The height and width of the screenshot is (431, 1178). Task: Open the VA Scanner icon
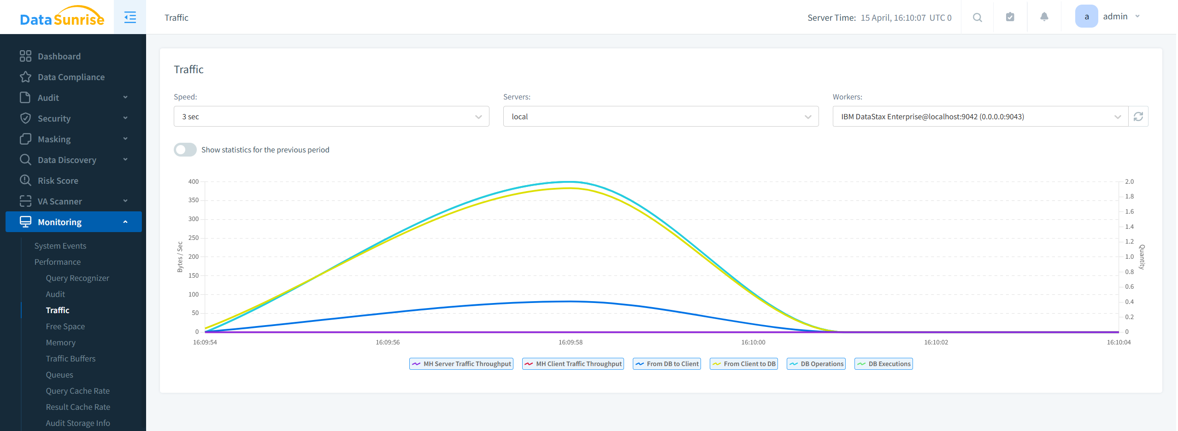(26, 201)
